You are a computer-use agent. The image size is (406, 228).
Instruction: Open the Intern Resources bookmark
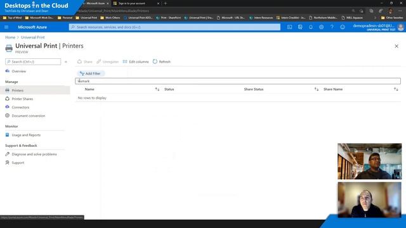click(x=261, y=18)
